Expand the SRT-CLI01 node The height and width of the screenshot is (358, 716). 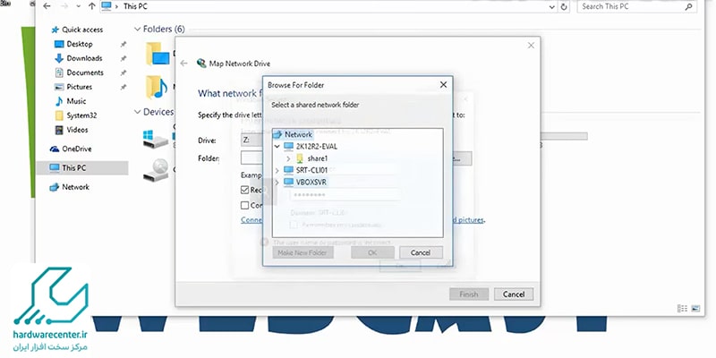tap(277, 170)
